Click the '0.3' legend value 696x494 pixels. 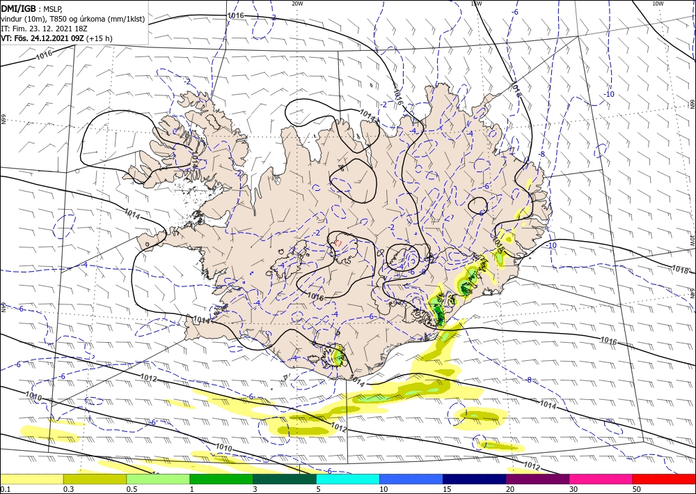(x=68, y=489)
